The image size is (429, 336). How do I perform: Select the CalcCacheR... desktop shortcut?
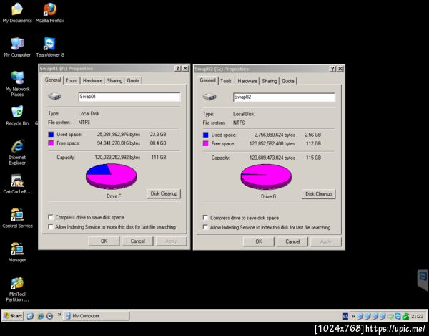point(17,184)
